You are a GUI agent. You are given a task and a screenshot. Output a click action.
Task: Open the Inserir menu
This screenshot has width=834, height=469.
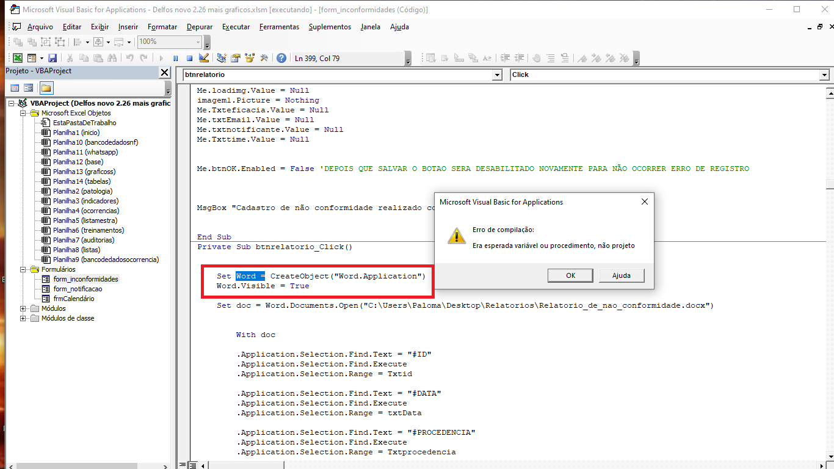128,27
